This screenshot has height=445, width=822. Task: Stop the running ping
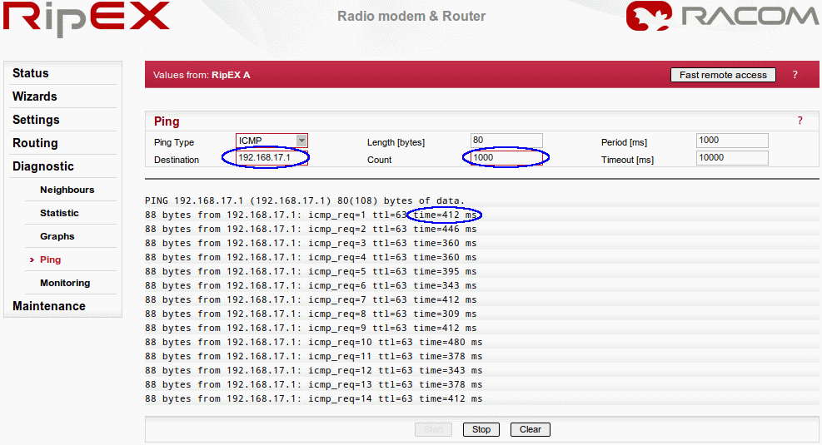(x=481, y=429)
